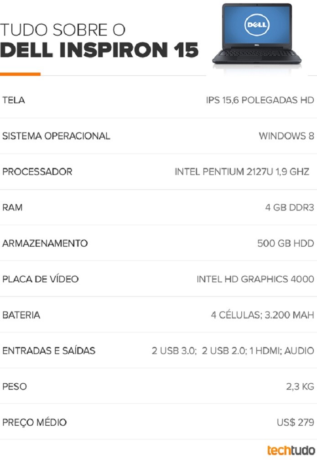Open the techtudo logo link

tap(291, 450)
